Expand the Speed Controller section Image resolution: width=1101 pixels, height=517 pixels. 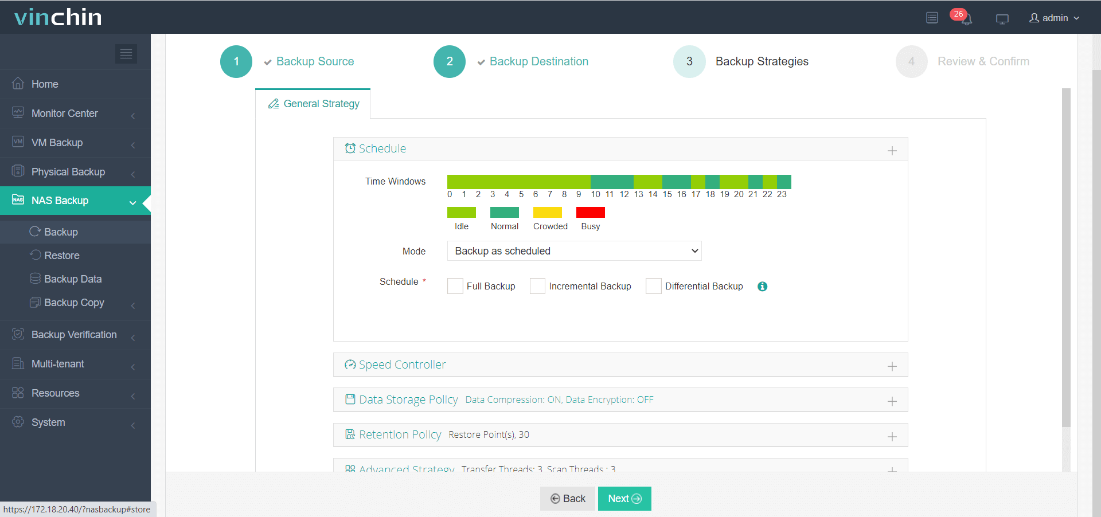[x=892, y=366]
